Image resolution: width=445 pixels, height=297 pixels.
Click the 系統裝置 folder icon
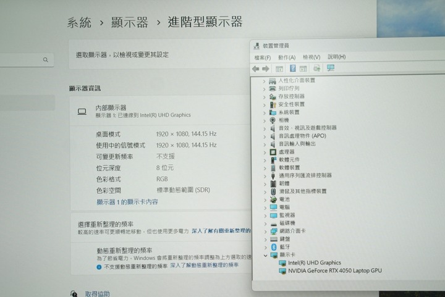(x=273, y=112)
